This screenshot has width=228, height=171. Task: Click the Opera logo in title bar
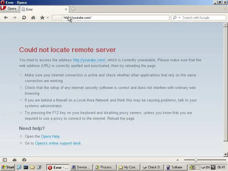click(3, 3)
